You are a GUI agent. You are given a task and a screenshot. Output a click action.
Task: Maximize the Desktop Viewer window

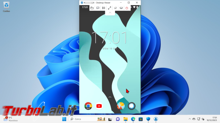pyautogui.click(x=129, y=2)
